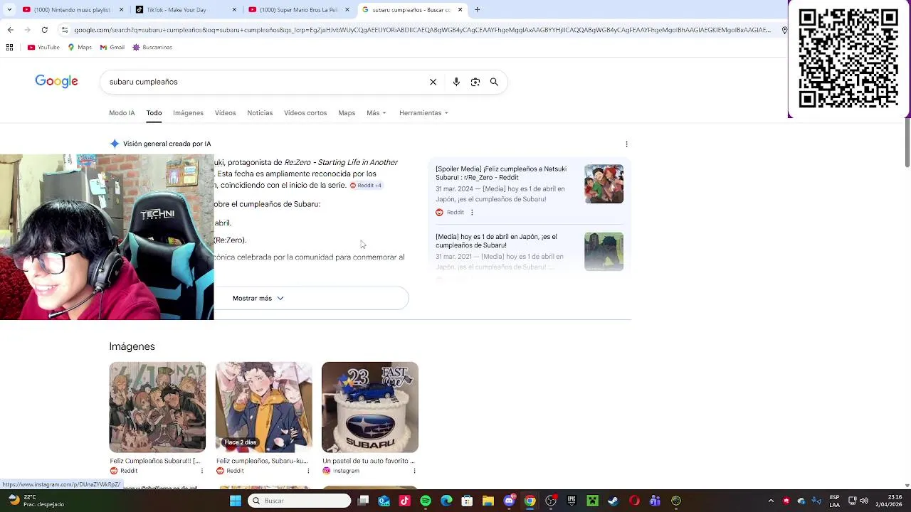The image size is (911, 512).
Task: Select the Videos cortos search tab
Action: coord(305,113)
